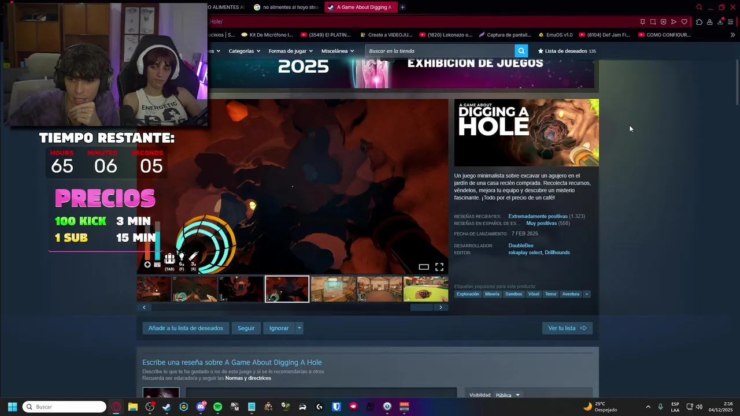Switch to 'no alimentes al hoyo' Google tab
This screenshot has width=740, height=416.
[286, 8]
